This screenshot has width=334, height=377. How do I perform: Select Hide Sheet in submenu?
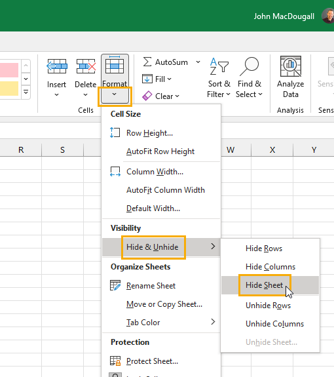[x=270, y=285]
